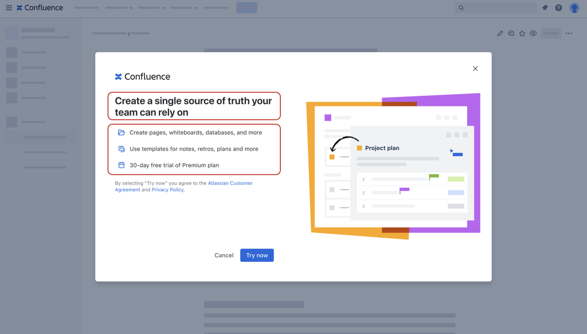
Task: Click the Try now button
Action: point(257,255)
